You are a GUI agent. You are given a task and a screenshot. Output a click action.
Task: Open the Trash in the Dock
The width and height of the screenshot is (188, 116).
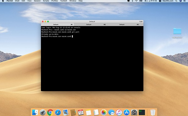[153, 113]
